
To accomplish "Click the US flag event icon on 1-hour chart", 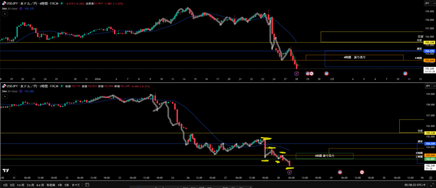I will [340, 172].
